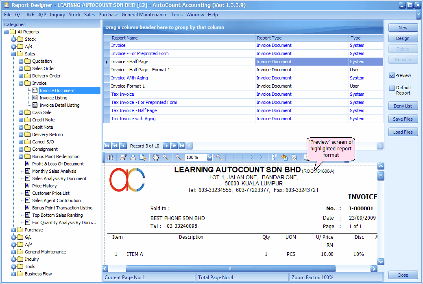Screen dimensions: 423x284
Task: Click the Invoice Detail Listing report icon
Action: click(x=35, y=105)
